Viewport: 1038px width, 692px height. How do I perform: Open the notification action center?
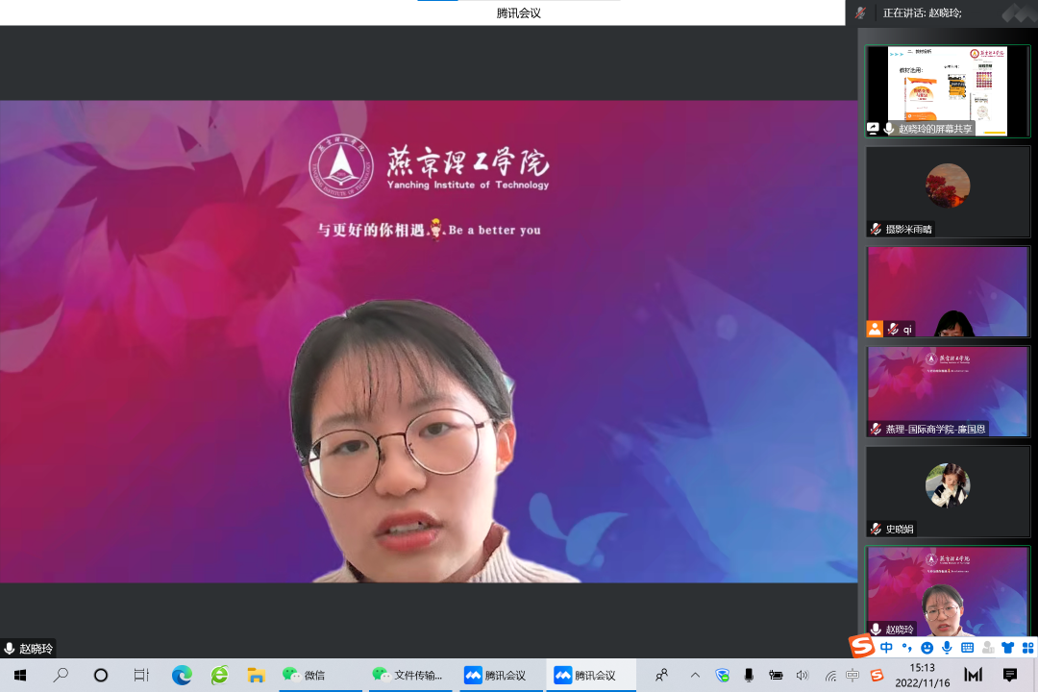[x=1010, y=675]
